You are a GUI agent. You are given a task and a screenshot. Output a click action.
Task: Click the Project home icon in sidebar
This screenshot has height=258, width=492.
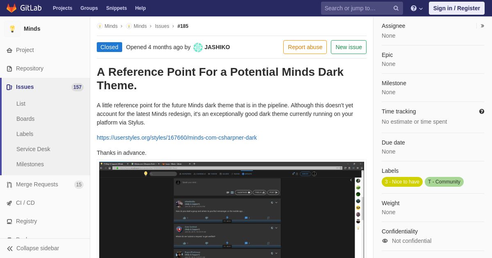[x=9, y=50]
